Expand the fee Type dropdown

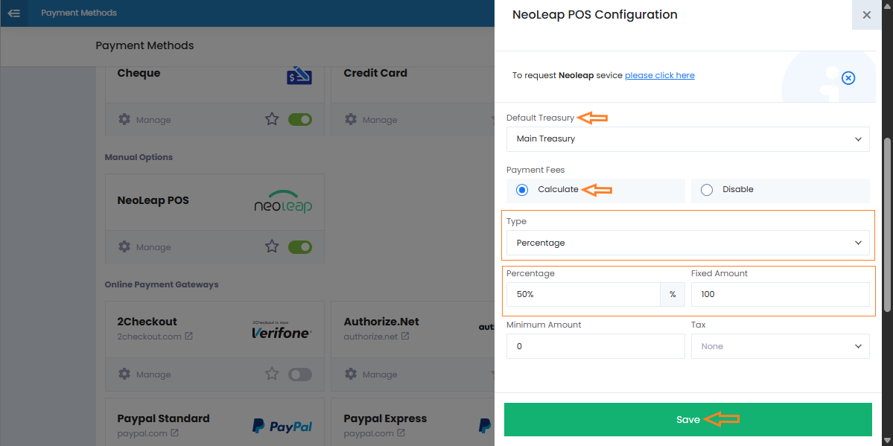687,243
